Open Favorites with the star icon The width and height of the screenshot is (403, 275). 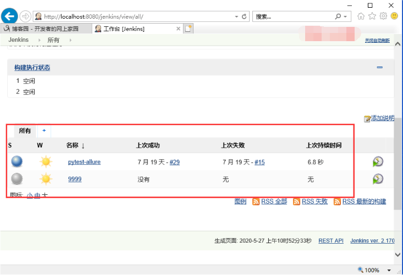point(372,16)
